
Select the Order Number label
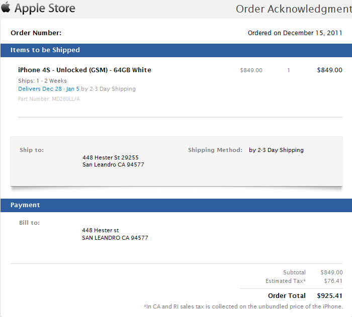36,33
